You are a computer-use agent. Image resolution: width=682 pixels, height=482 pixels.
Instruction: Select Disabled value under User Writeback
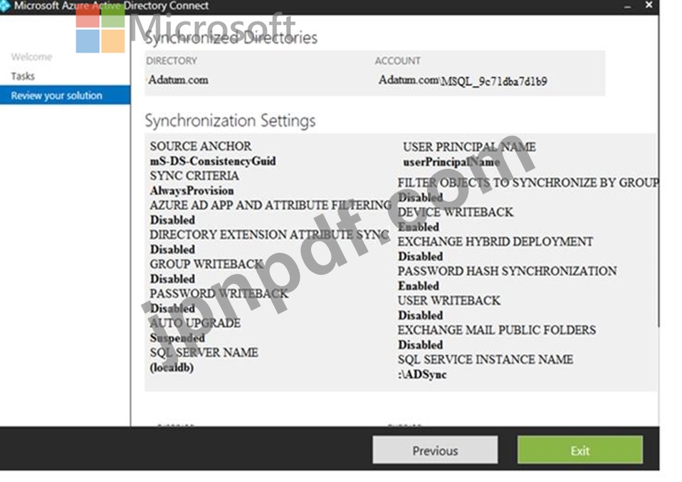[420, 315]
